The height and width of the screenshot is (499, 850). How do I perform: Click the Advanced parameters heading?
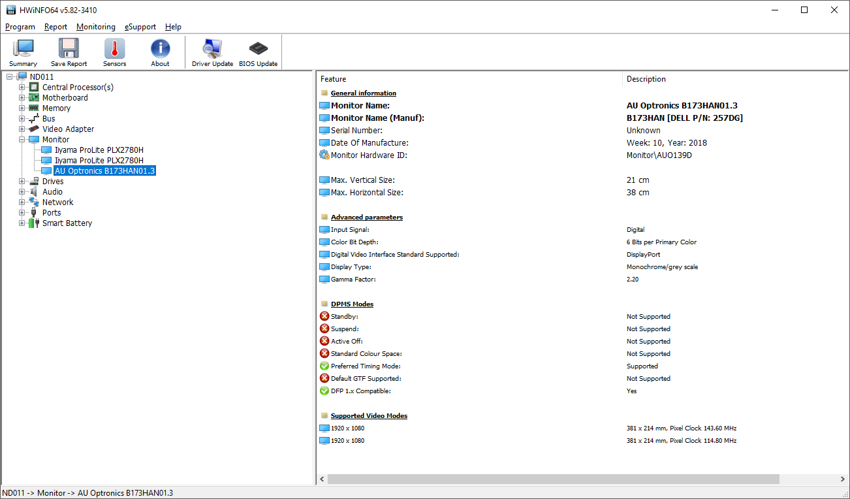367,217
